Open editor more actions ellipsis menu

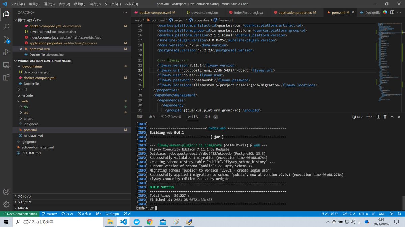(399, 13)
